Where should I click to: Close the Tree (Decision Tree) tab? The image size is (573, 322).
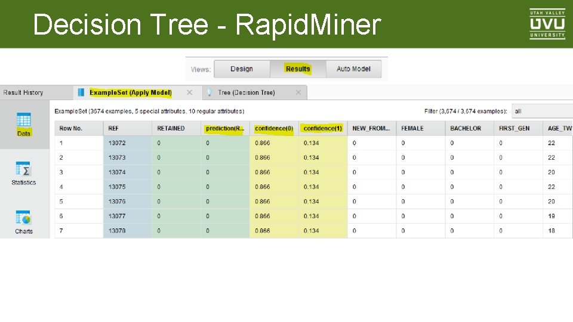pyautogui.click(x=298, y=92)
